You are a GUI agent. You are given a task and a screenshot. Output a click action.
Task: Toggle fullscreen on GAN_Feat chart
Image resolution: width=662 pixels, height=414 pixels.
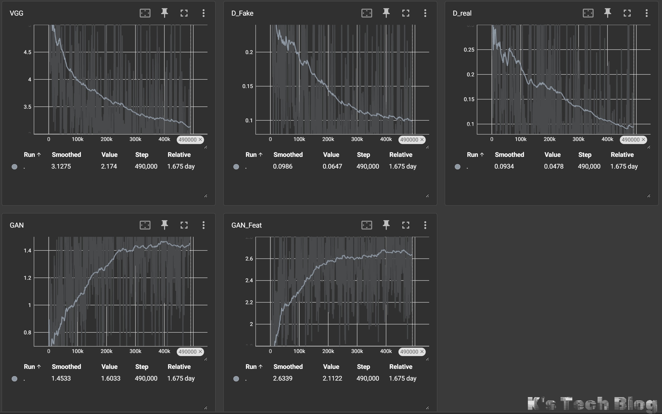[x=405, y=225]
